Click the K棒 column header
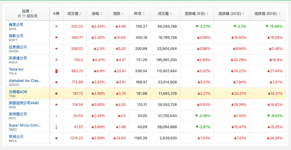The image size is (291, 150). pos(56,13)
